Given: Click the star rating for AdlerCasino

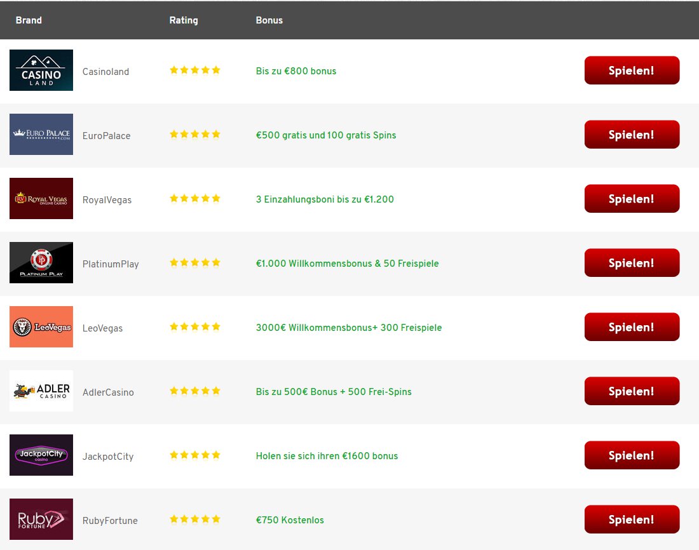Looking at the screenshot, I should [x=195, y=391].
